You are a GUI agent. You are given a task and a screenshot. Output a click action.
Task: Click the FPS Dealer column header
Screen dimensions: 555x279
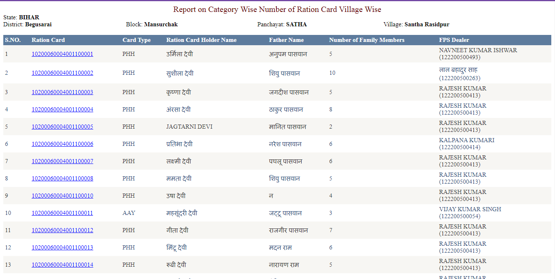click(454, 40)
